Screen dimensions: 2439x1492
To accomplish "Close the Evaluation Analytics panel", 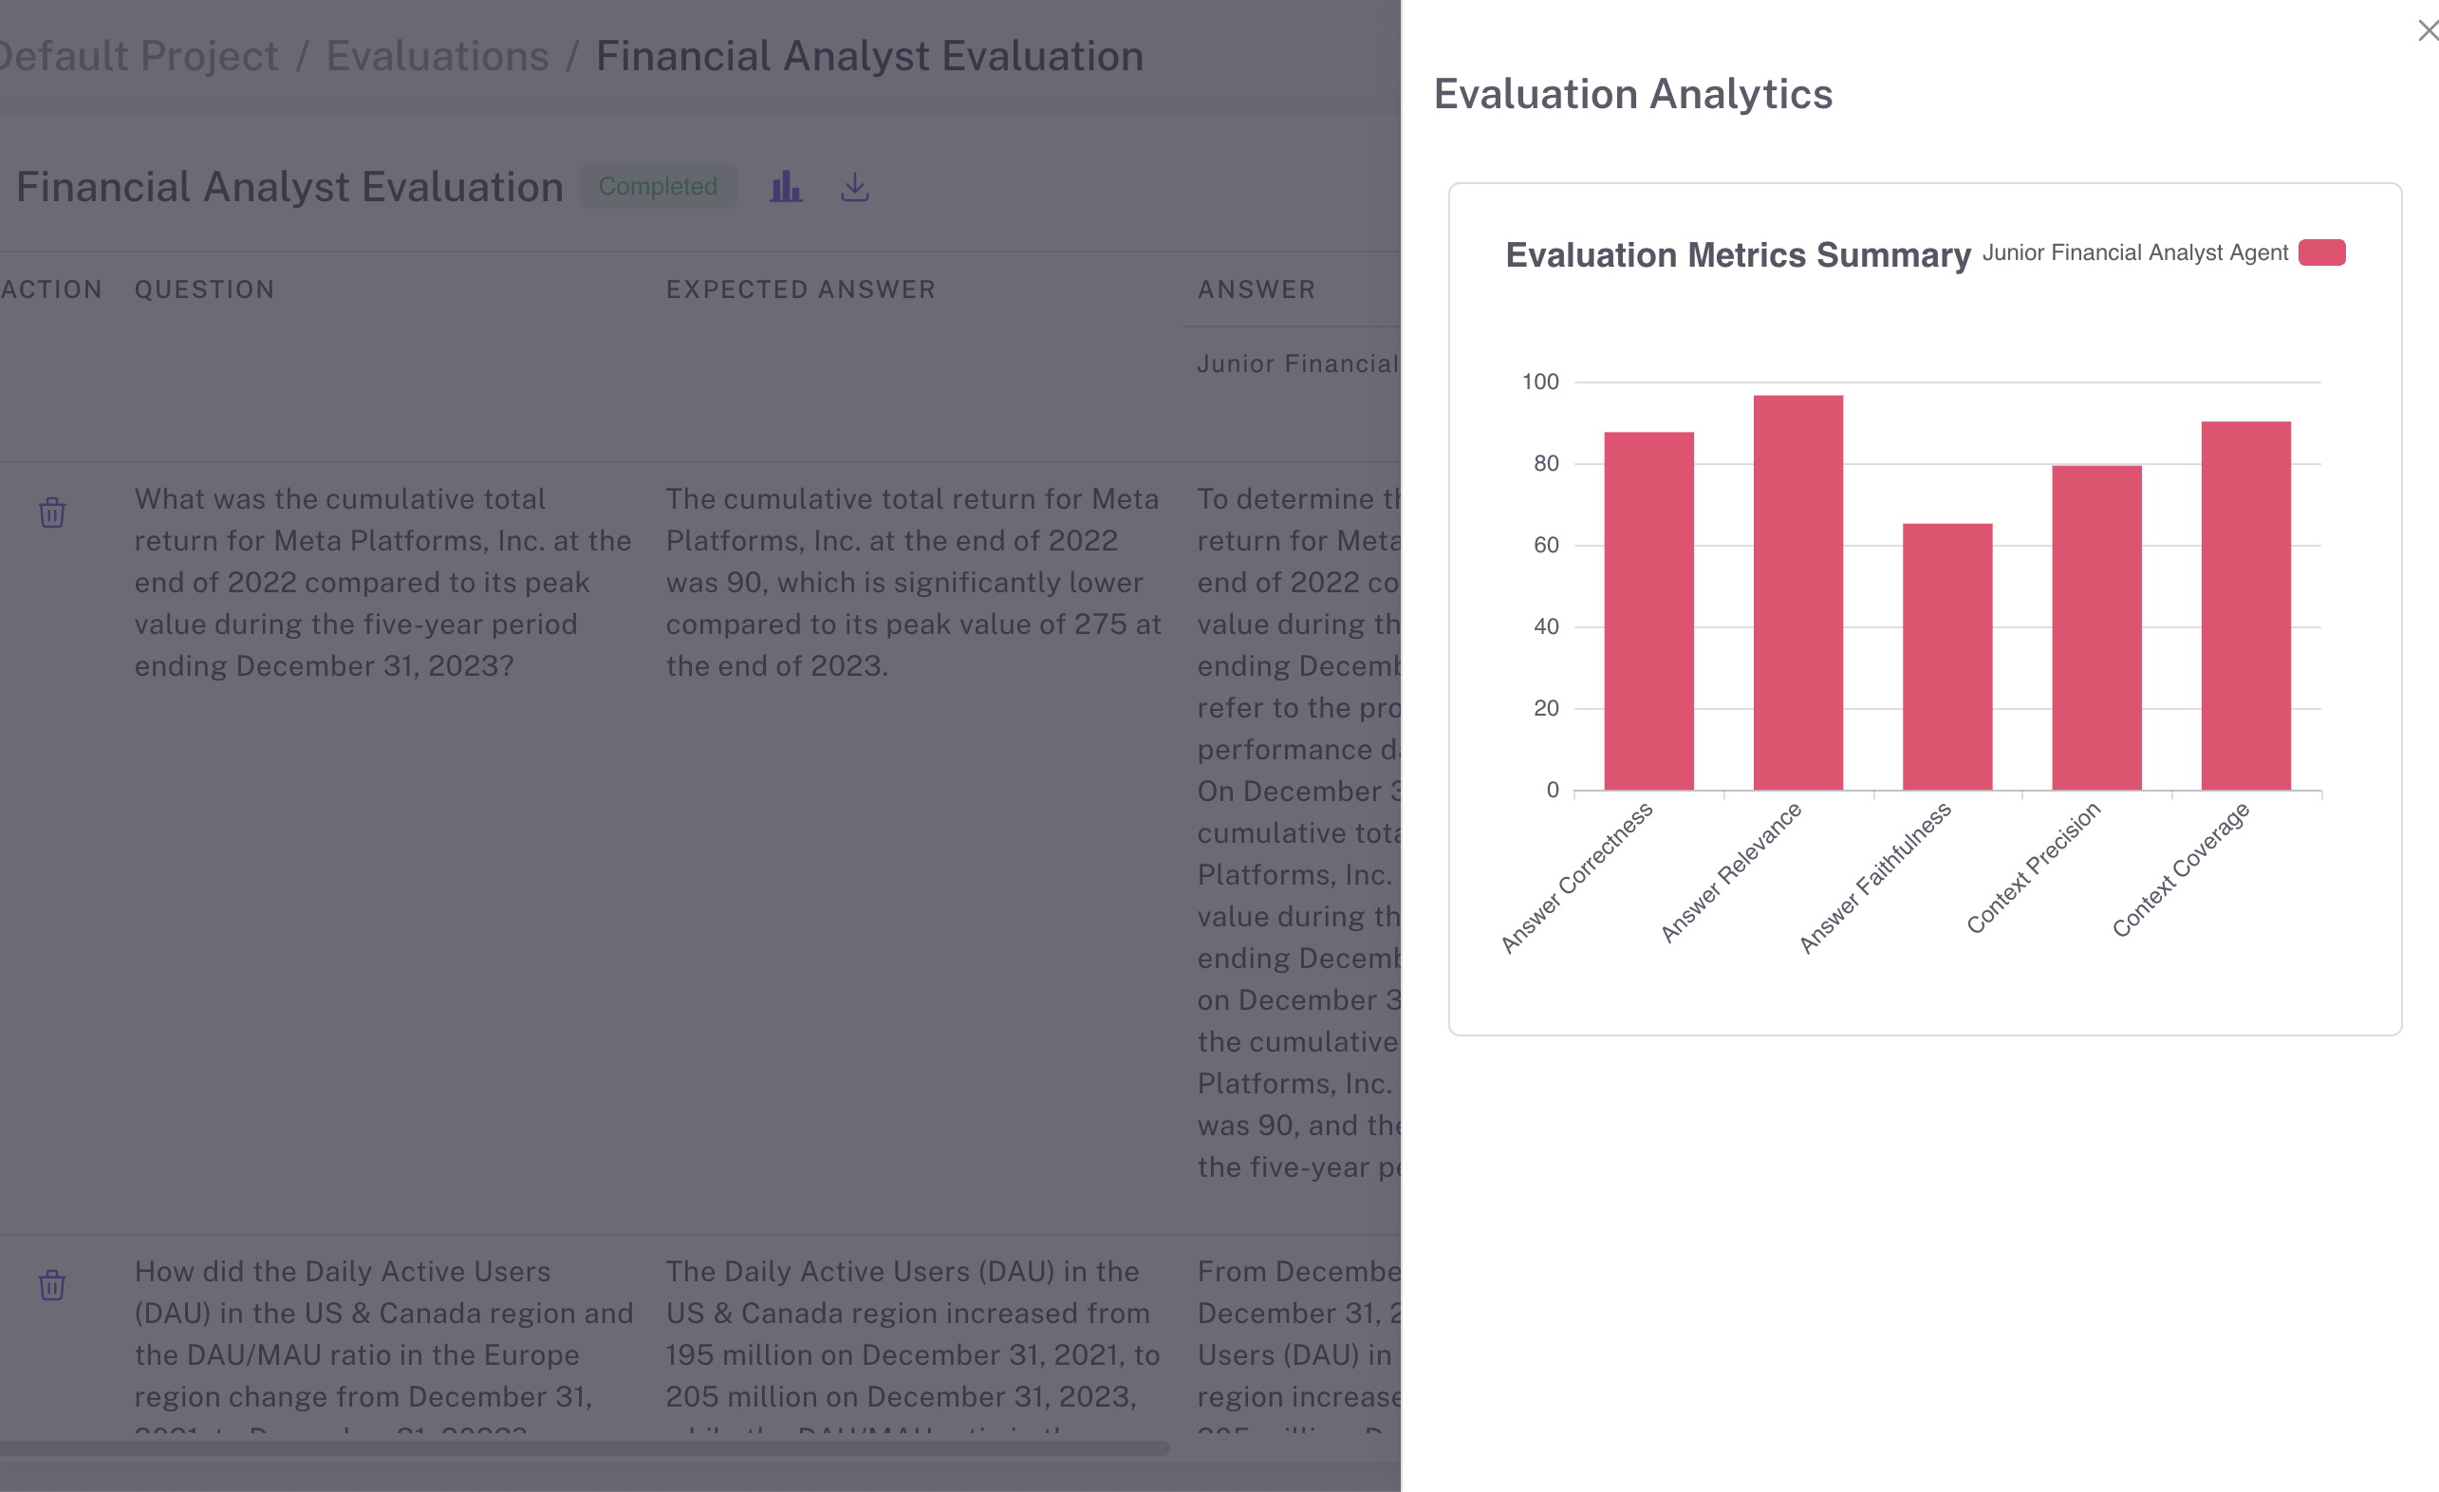I will (x=2426, y=31).
